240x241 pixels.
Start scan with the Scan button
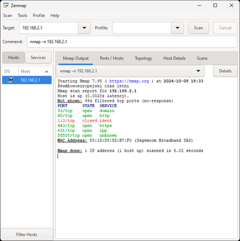coord(198,28)
